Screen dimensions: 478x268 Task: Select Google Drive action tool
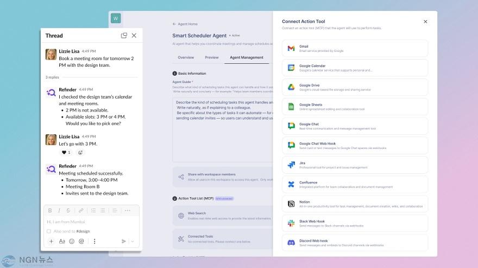(x=355, y=87)
